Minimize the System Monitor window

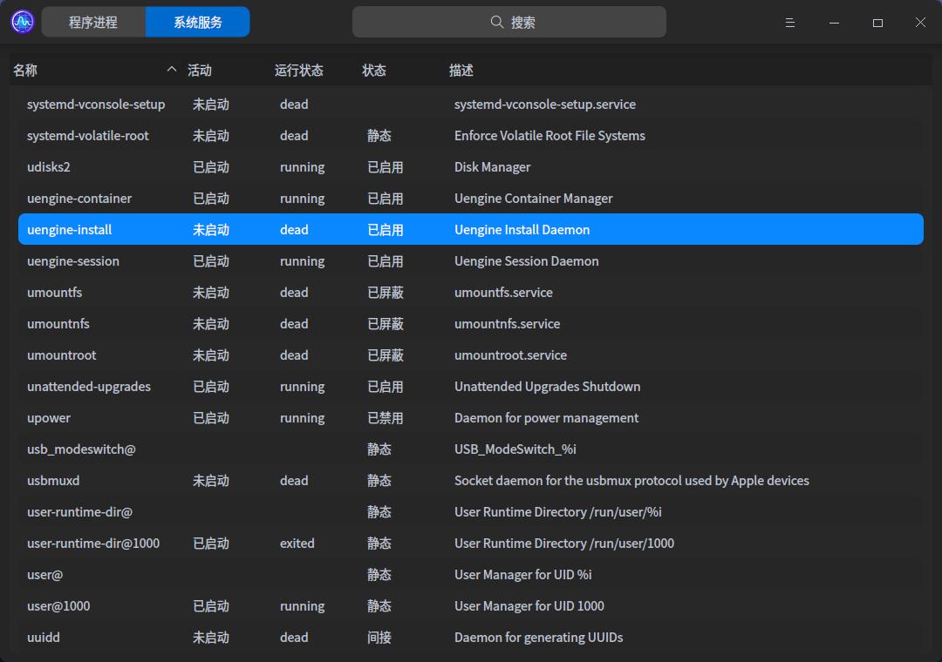(x=834, y=23)
